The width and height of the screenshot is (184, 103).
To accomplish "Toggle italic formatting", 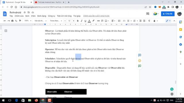I will coord(81,21).
